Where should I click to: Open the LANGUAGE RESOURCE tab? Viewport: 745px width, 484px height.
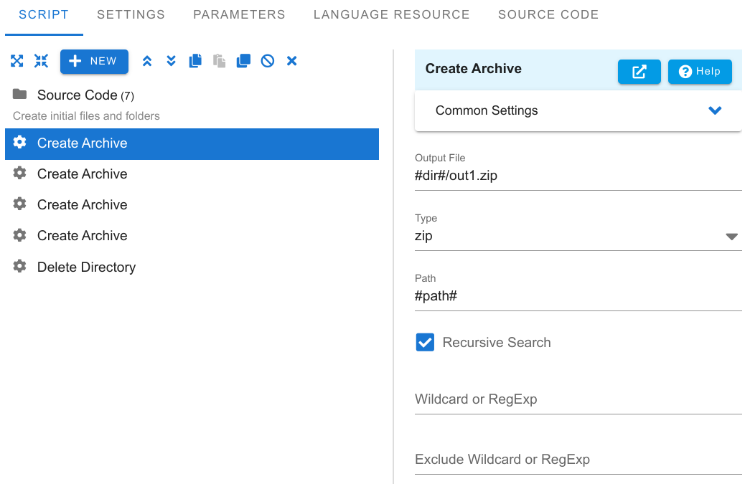(x=391, y=15)
